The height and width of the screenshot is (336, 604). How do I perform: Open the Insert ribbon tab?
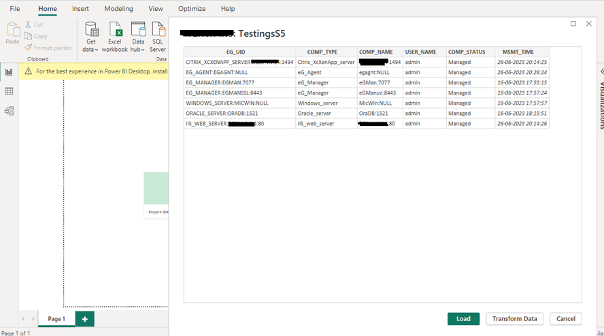[80, 8]
